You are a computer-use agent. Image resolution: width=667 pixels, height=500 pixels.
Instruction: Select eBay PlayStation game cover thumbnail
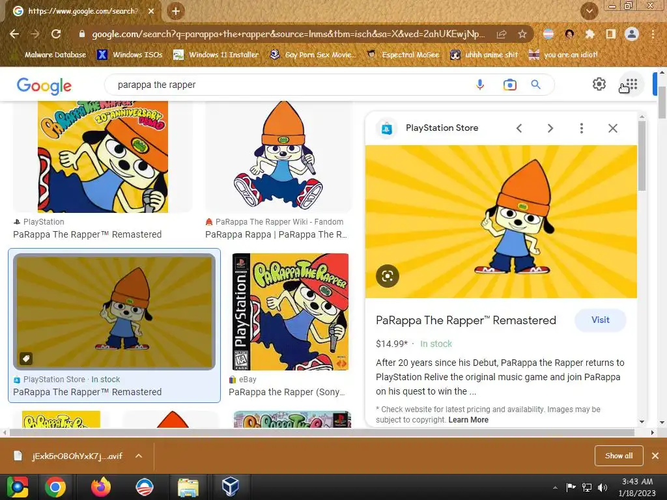(x=291, y=312)
